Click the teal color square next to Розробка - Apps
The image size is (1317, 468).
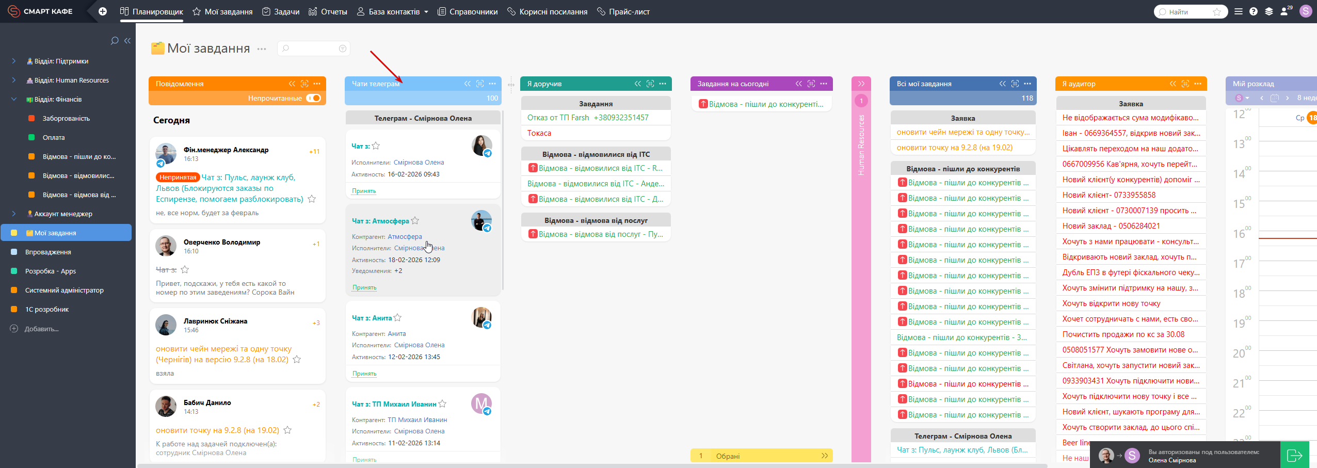tap(14, 271)
